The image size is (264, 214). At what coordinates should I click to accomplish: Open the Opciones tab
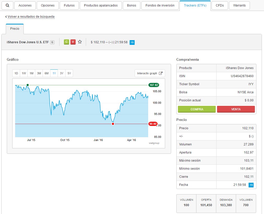[48, 5]
